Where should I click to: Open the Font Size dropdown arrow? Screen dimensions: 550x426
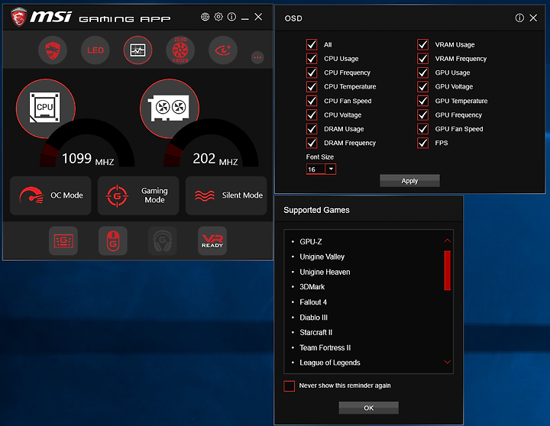[x=331, y=169]
